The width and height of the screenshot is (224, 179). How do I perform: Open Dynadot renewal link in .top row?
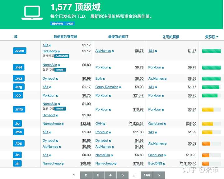(102, 141)
